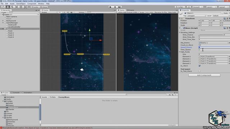The image size is (230, 129).
Task: Select the Rotate tool in toolbar
Action: click(12, 7)
